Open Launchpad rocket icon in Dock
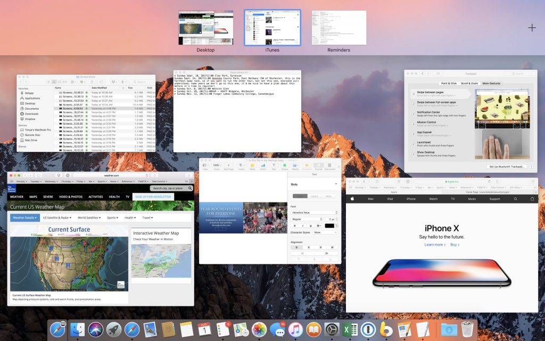545x341 pixels. [x=114, y=330]
